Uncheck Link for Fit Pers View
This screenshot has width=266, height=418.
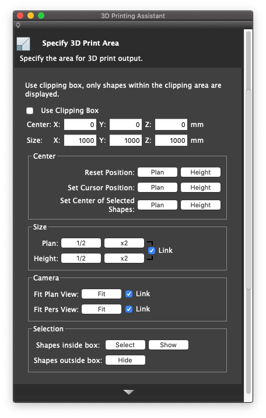click(x=129, y=309)
